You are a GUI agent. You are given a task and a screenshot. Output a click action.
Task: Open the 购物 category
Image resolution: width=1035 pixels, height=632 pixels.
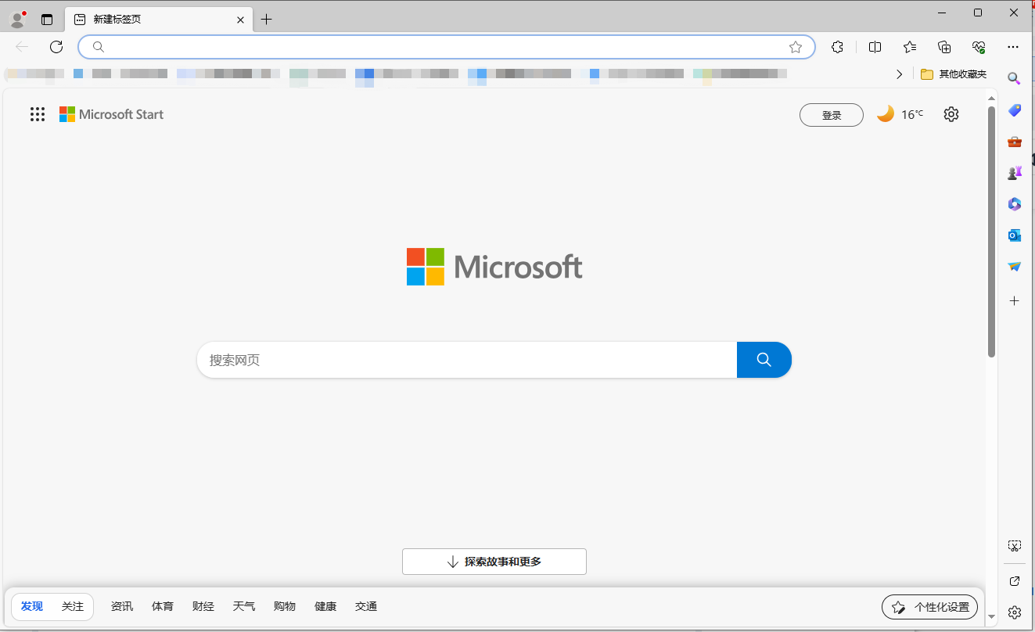click(x=285, y=606)
